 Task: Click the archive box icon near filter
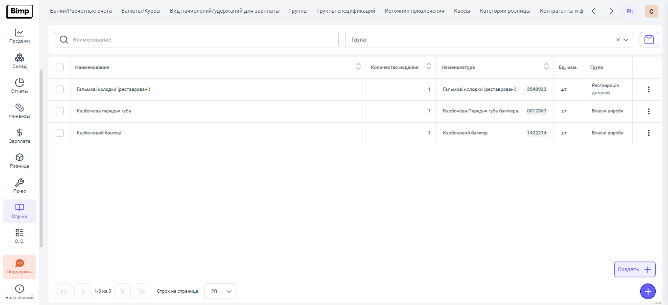point(649,40)
